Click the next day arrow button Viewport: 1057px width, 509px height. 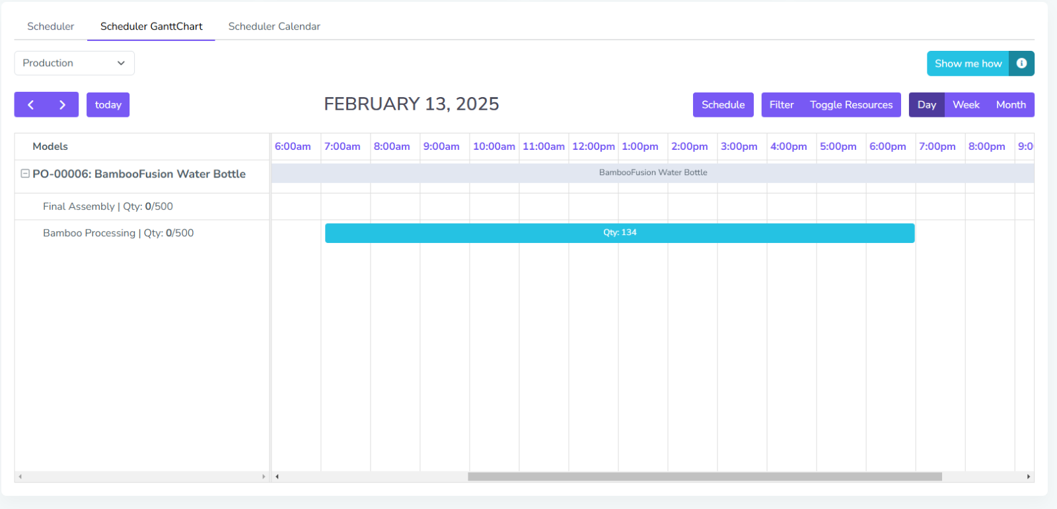pos(62,105)
